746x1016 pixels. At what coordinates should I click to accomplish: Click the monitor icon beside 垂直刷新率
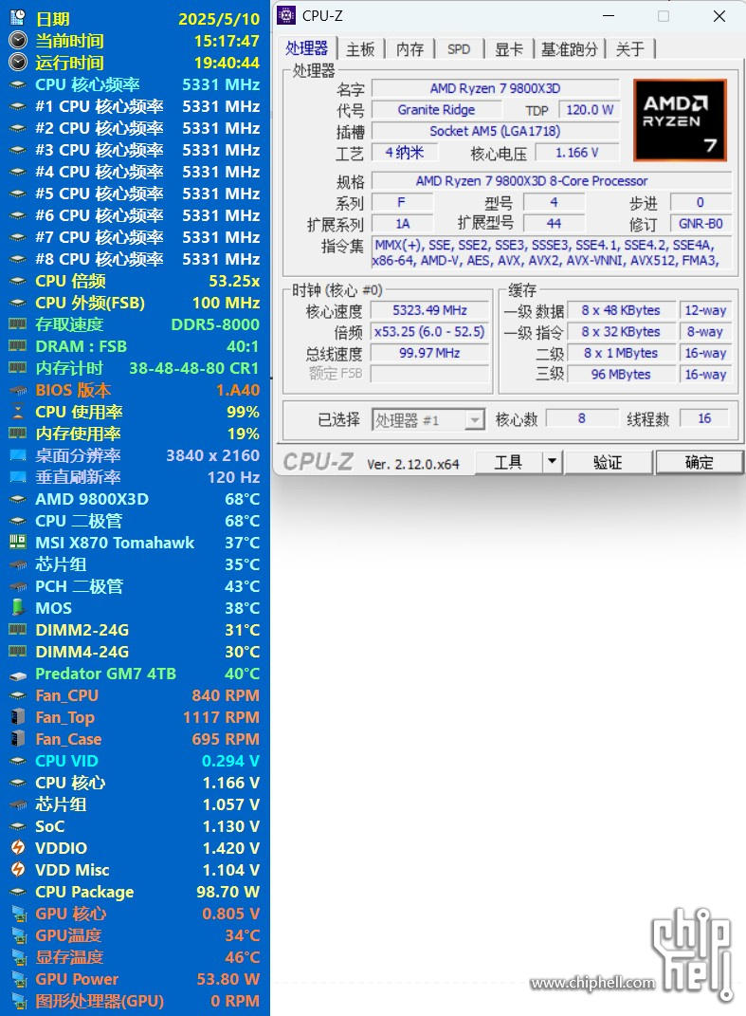[18, 477]
